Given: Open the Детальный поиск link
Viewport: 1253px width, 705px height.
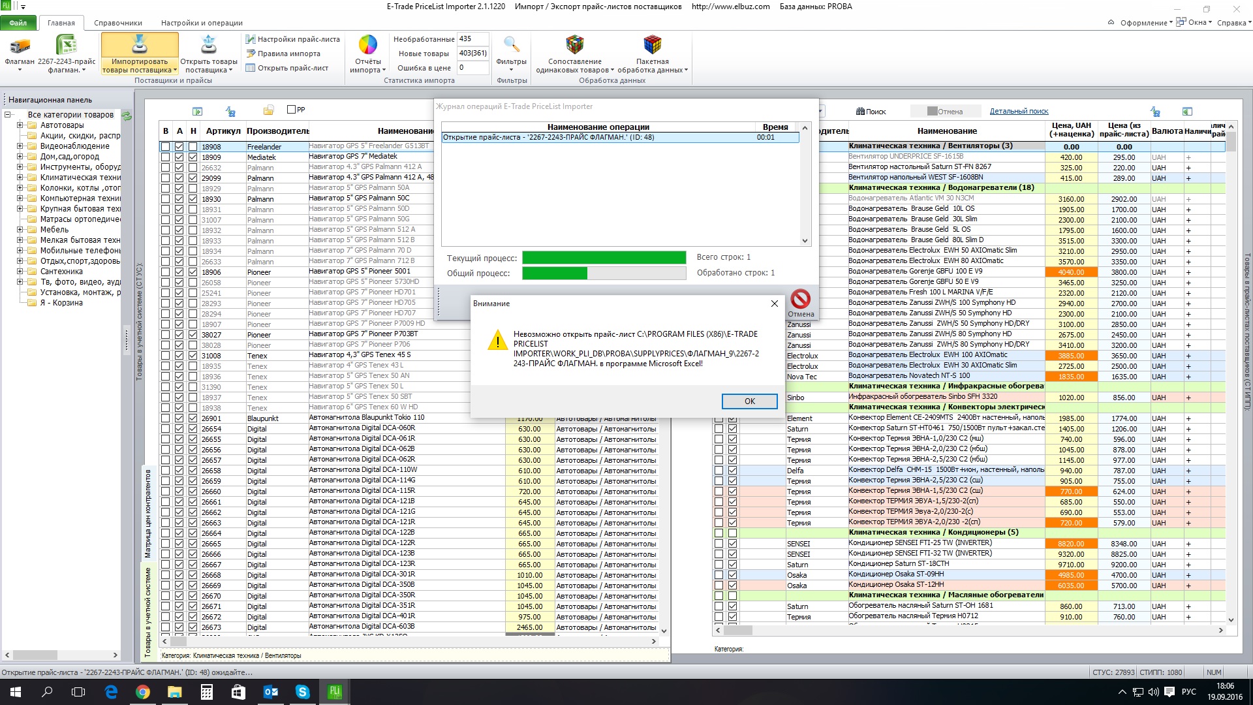Looking at the screenshot, I should click(x=1019, y=112).
